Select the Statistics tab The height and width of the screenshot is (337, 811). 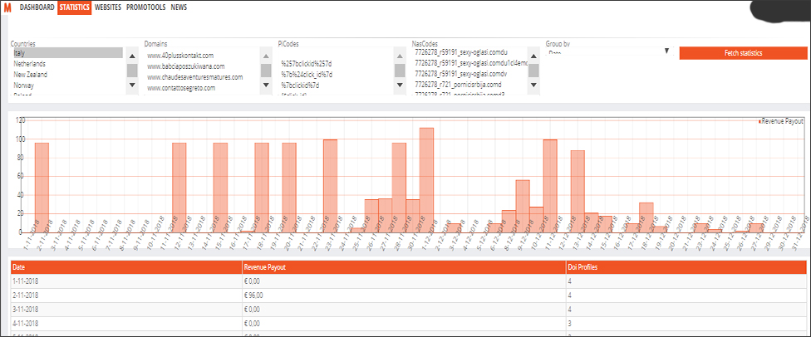[75, 7]
